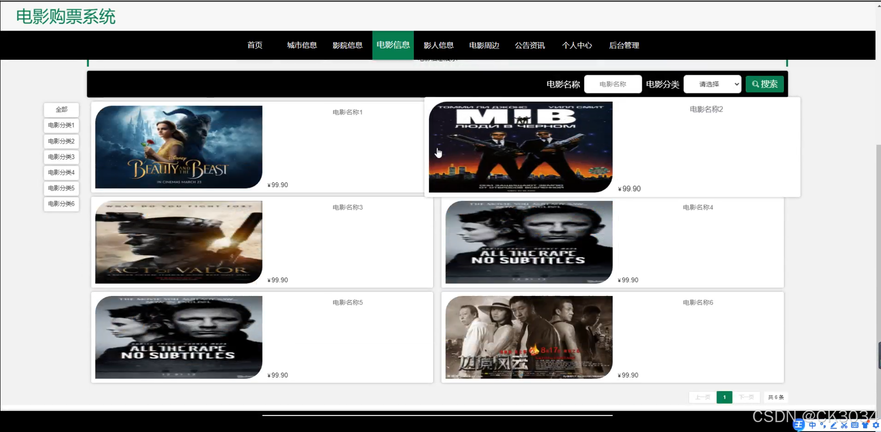Open the 个人中心 nav item
Image resolution: width=881 pixels, height=432 pixels.
click(577, 45)
